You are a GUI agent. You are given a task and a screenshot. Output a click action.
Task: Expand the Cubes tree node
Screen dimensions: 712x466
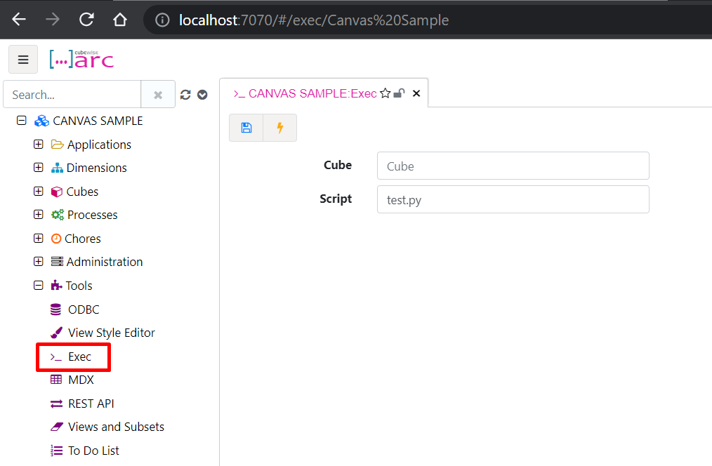[39, 192]
